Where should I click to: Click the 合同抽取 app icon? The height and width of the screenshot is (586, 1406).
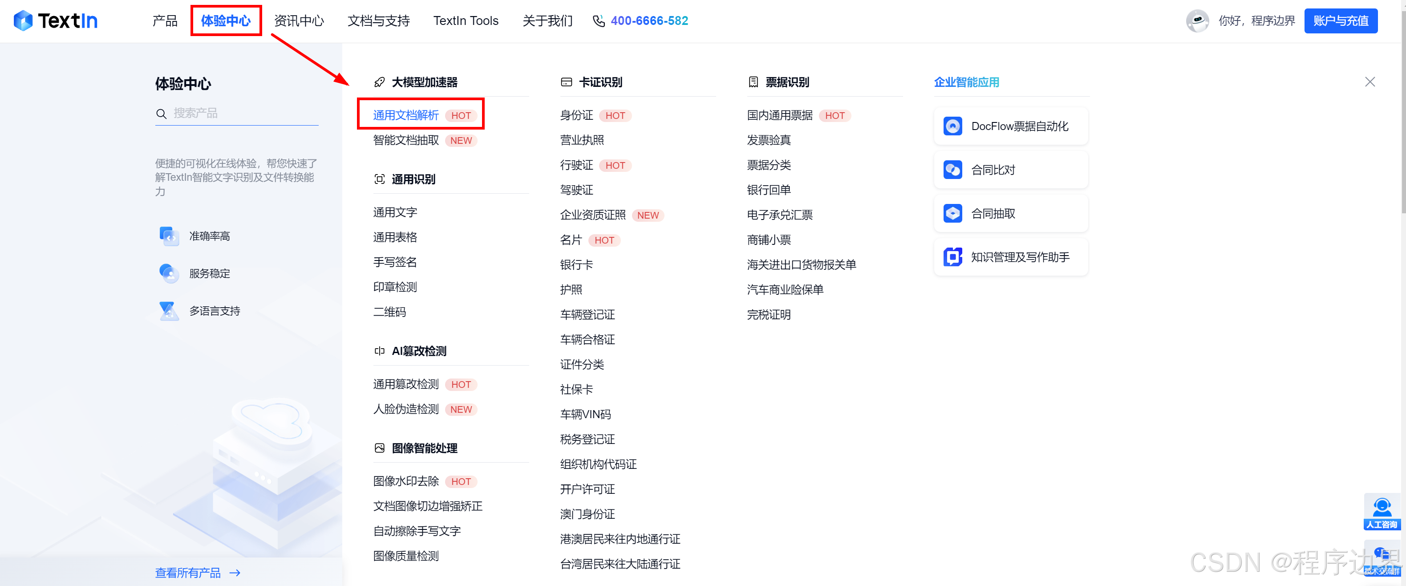[x=952, y=214]
